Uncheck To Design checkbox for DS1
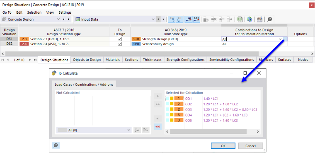The image size is (315, 155). coord(120,39)
